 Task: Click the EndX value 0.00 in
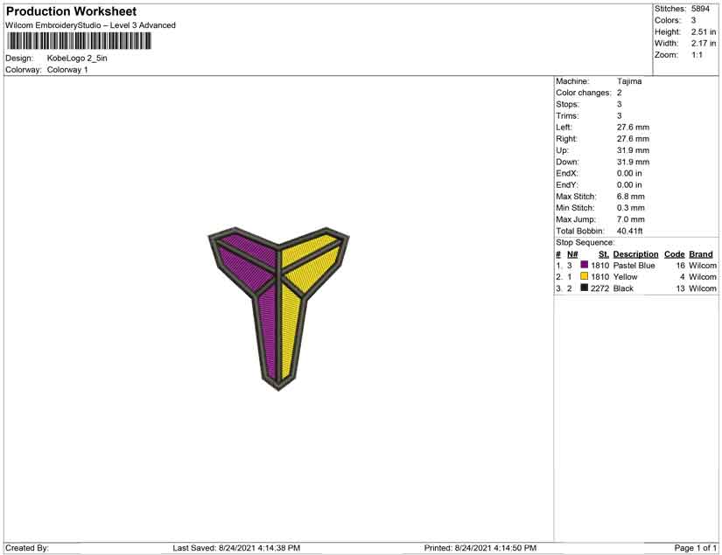(x=629, y=173)
